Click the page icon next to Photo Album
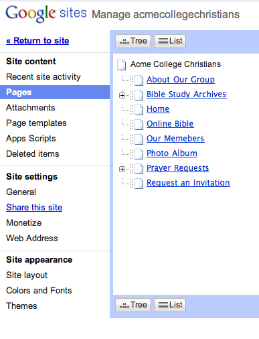The image size is (259, 339). coord(139,154)
